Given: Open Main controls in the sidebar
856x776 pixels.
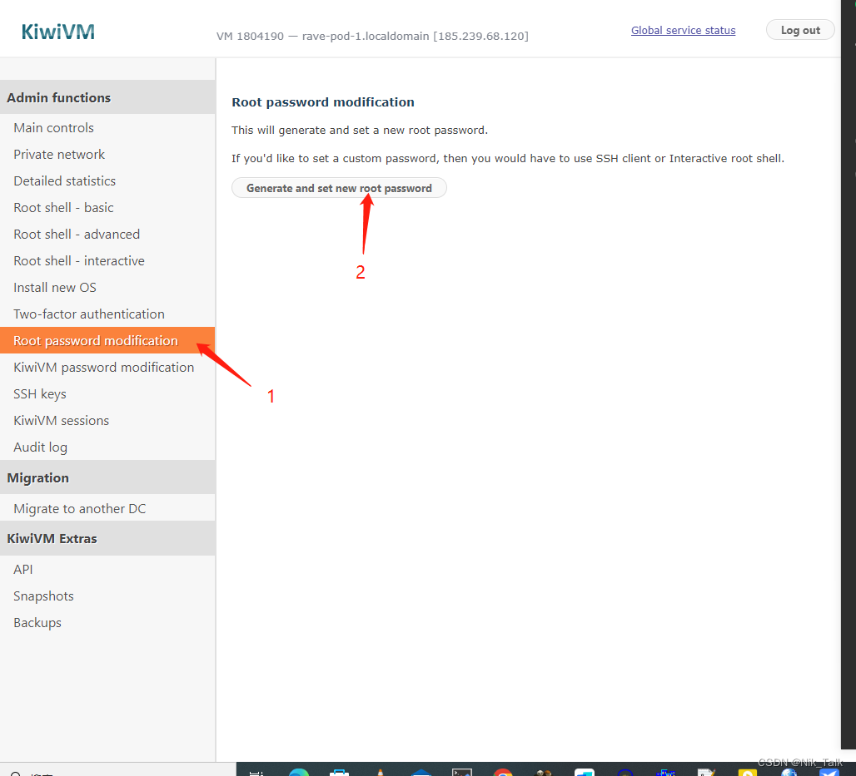Looking at the screenshot, I should pos(53,127).
